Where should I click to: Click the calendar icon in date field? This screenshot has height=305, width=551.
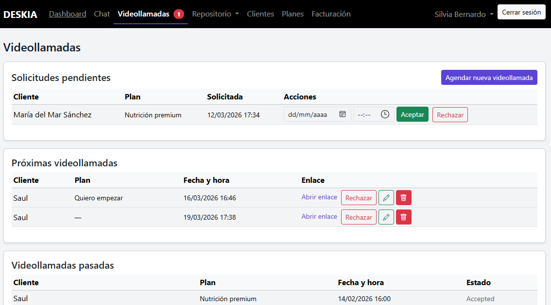click(x=343, y=114)
